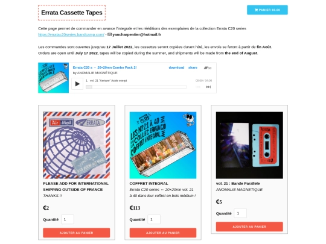Go to previous track in player
The width and height of the screenshot is (326, 244).
click(198, 87)
